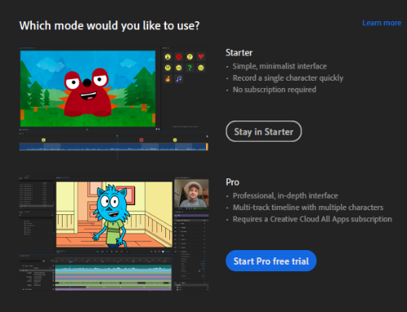
Task: Click the "Starter" section heading
Action: 239,53
